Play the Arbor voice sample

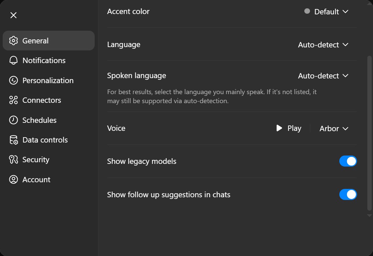[x=289, y=129]
